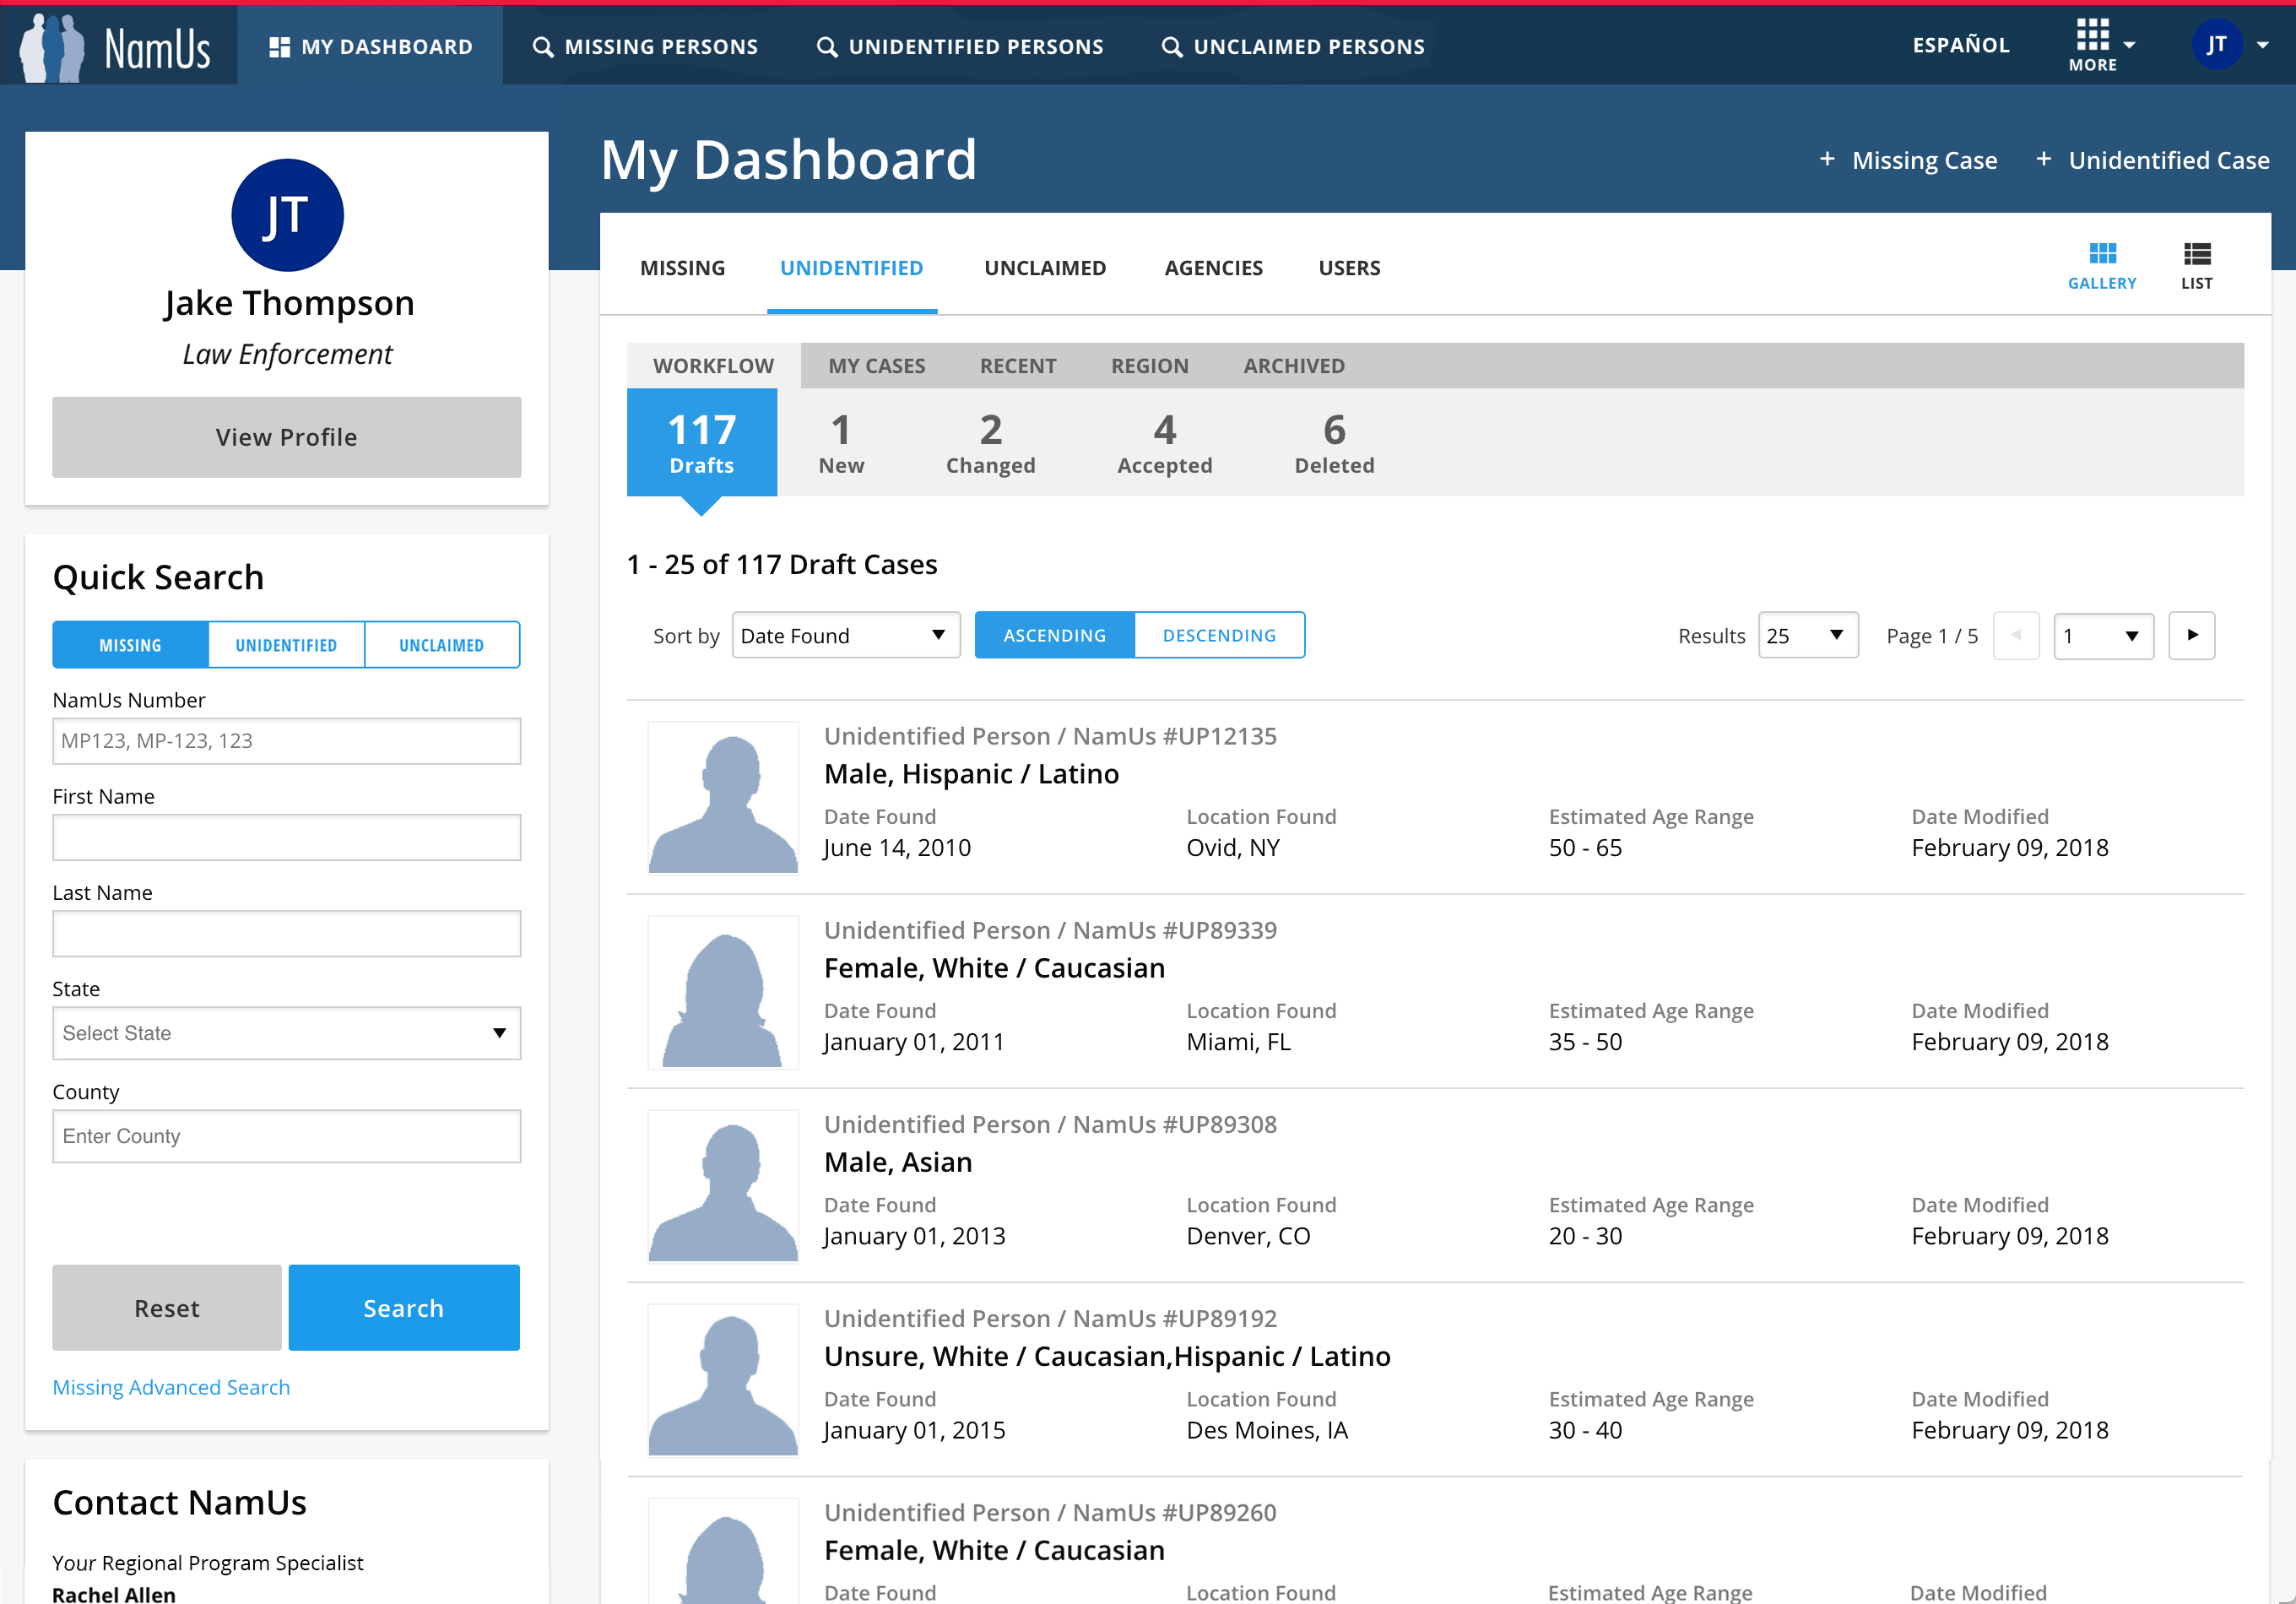Open Unclaimed Persons search

[x=1292, y=47]
